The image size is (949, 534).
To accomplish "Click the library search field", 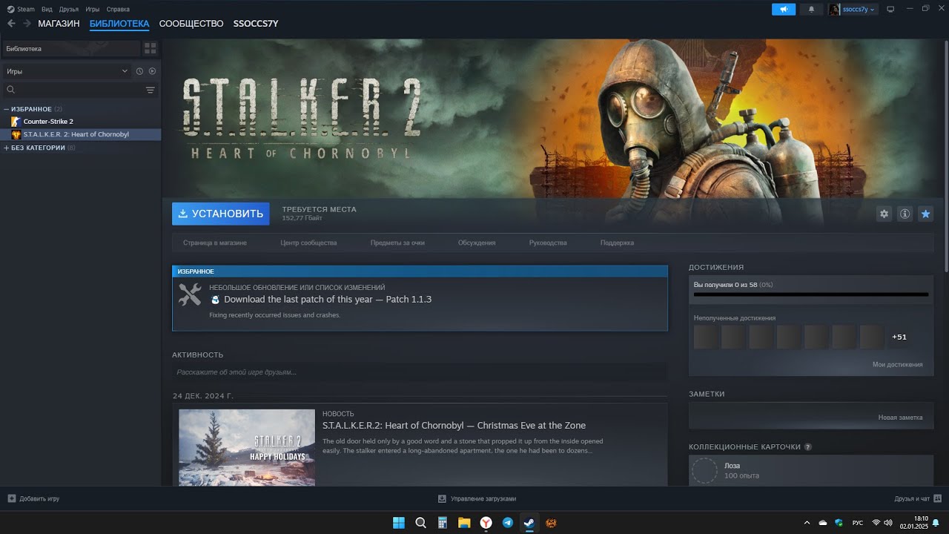I will [74, 90].
